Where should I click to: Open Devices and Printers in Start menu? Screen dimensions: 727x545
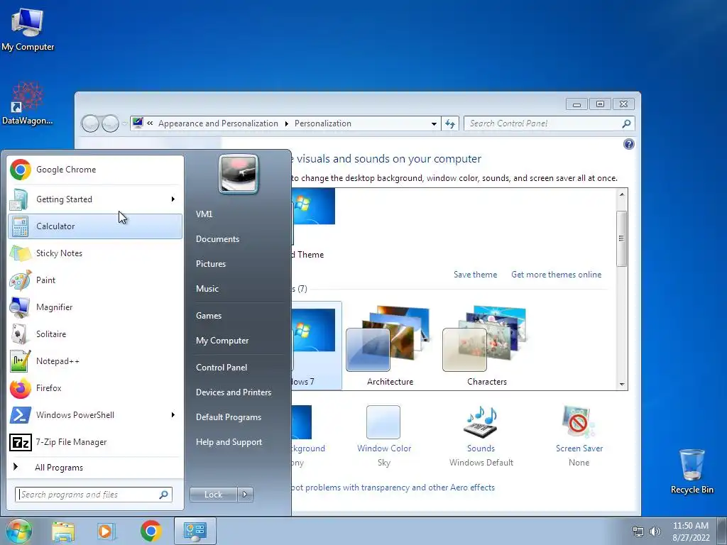point(234,392)
